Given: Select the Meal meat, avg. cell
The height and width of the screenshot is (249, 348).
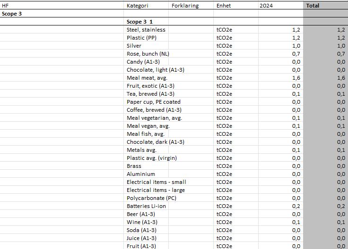Looking at the screenshot, I should click(x=147, y=78).
